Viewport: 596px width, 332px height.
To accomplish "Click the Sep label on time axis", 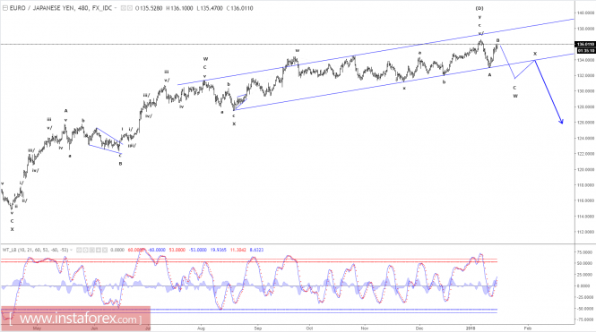I will tap(258, 328).
